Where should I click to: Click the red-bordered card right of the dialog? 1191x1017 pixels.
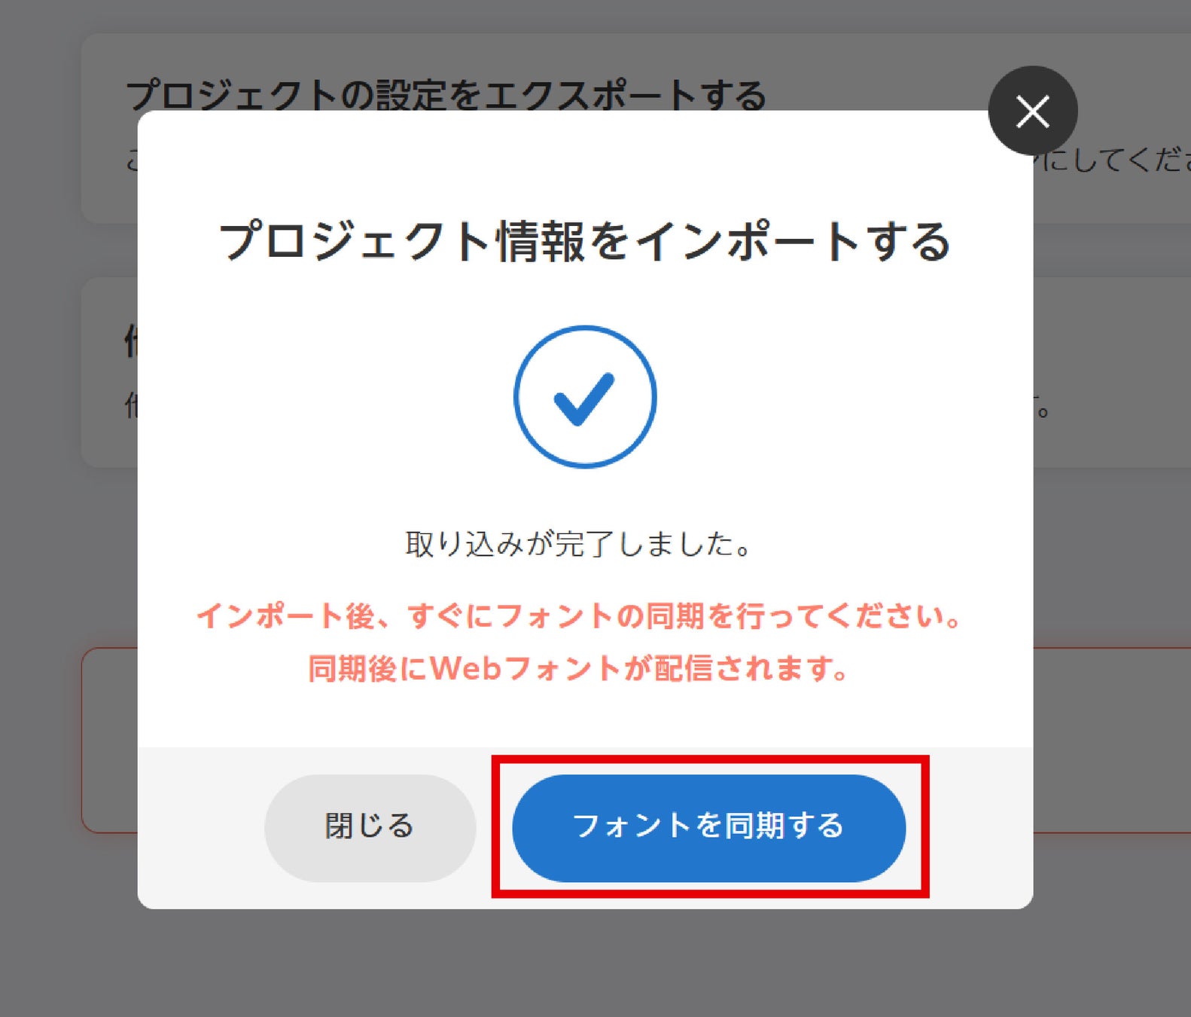coord(1111,740)
